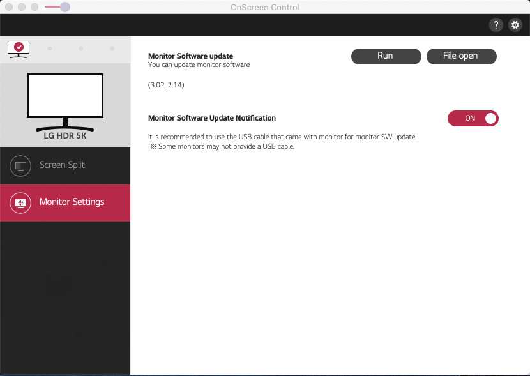
Task: Click the File open button
Action: [462, 56]
